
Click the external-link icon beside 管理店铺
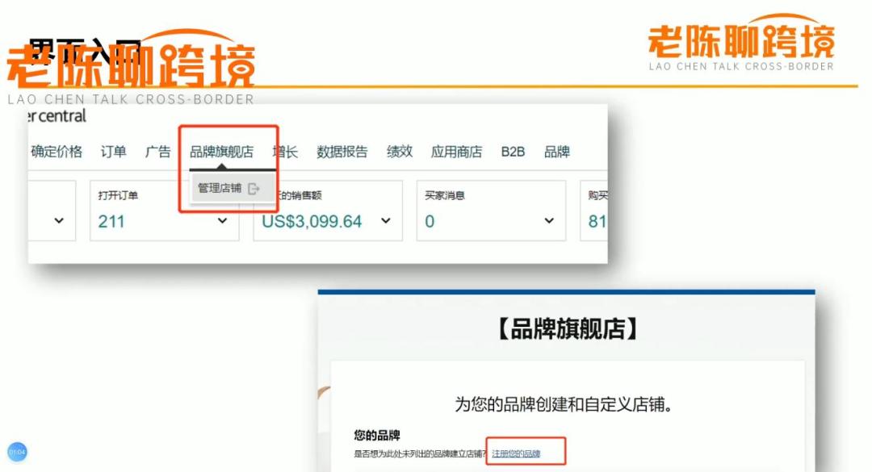pos(254,186)
